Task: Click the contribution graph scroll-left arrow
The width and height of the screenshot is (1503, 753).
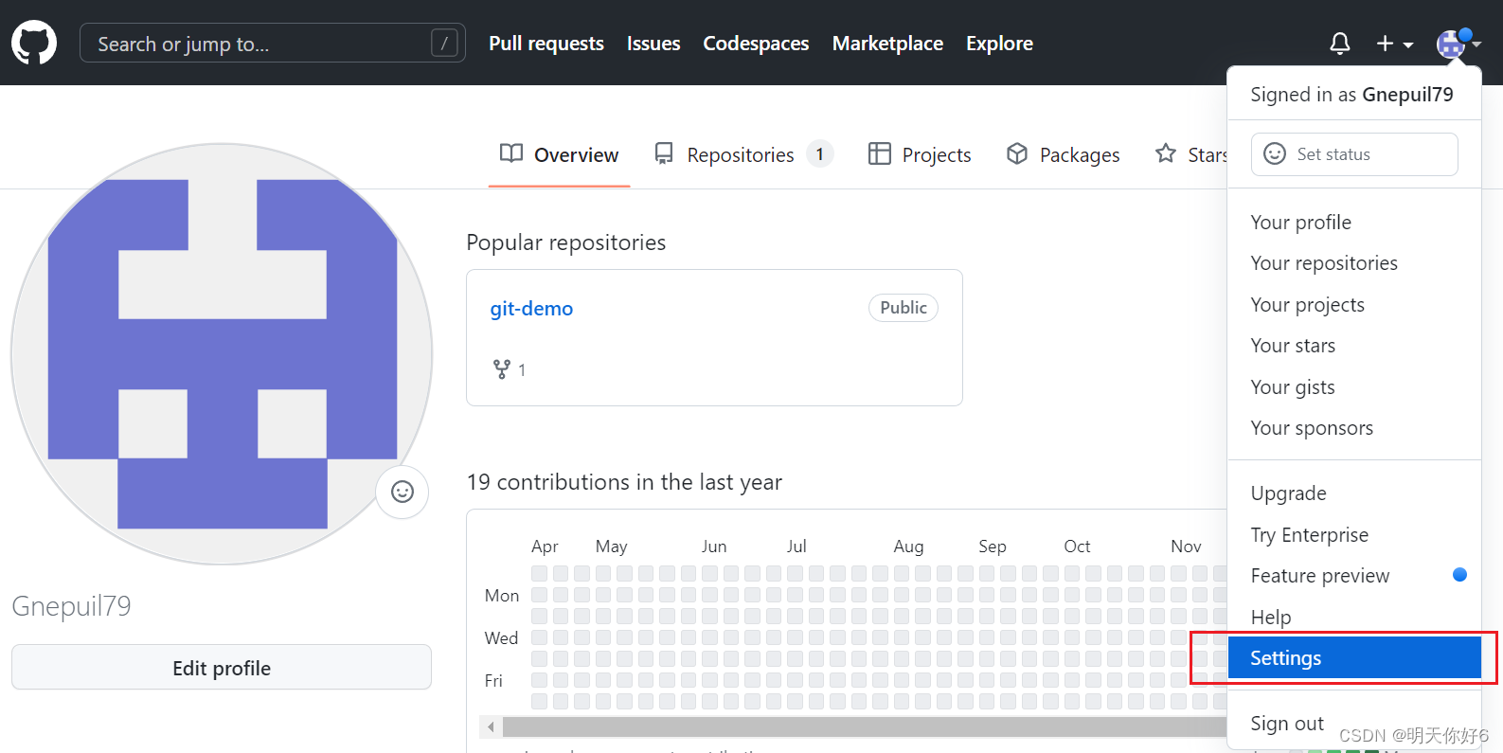Action: [491, 727]
